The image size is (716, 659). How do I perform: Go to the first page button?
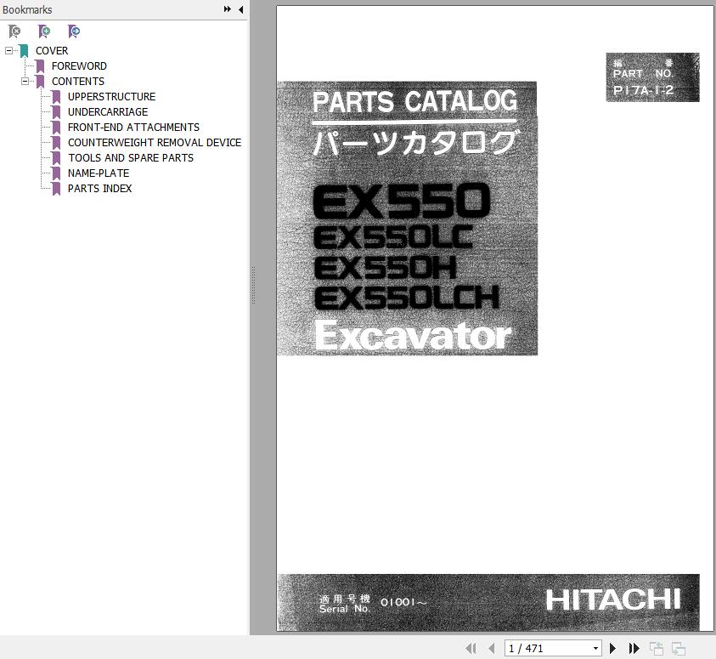(471, 648)
